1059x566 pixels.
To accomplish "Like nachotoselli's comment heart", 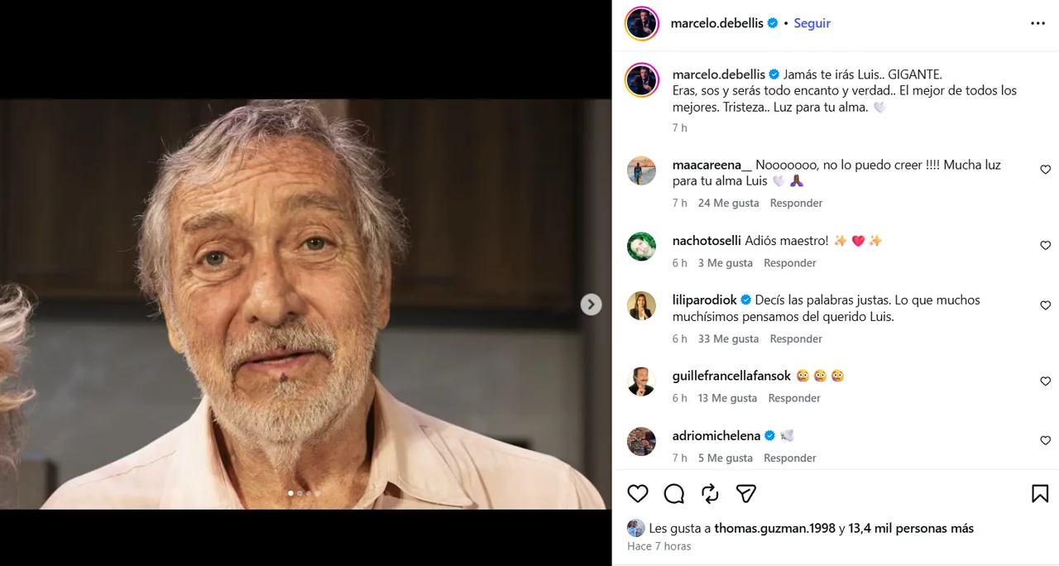I will click(x=1045, y=246).
